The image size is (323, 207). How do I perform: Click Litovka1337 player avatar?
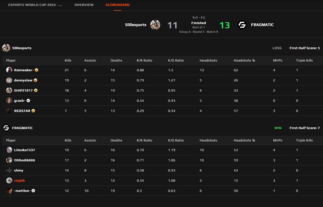pos(9,150)
